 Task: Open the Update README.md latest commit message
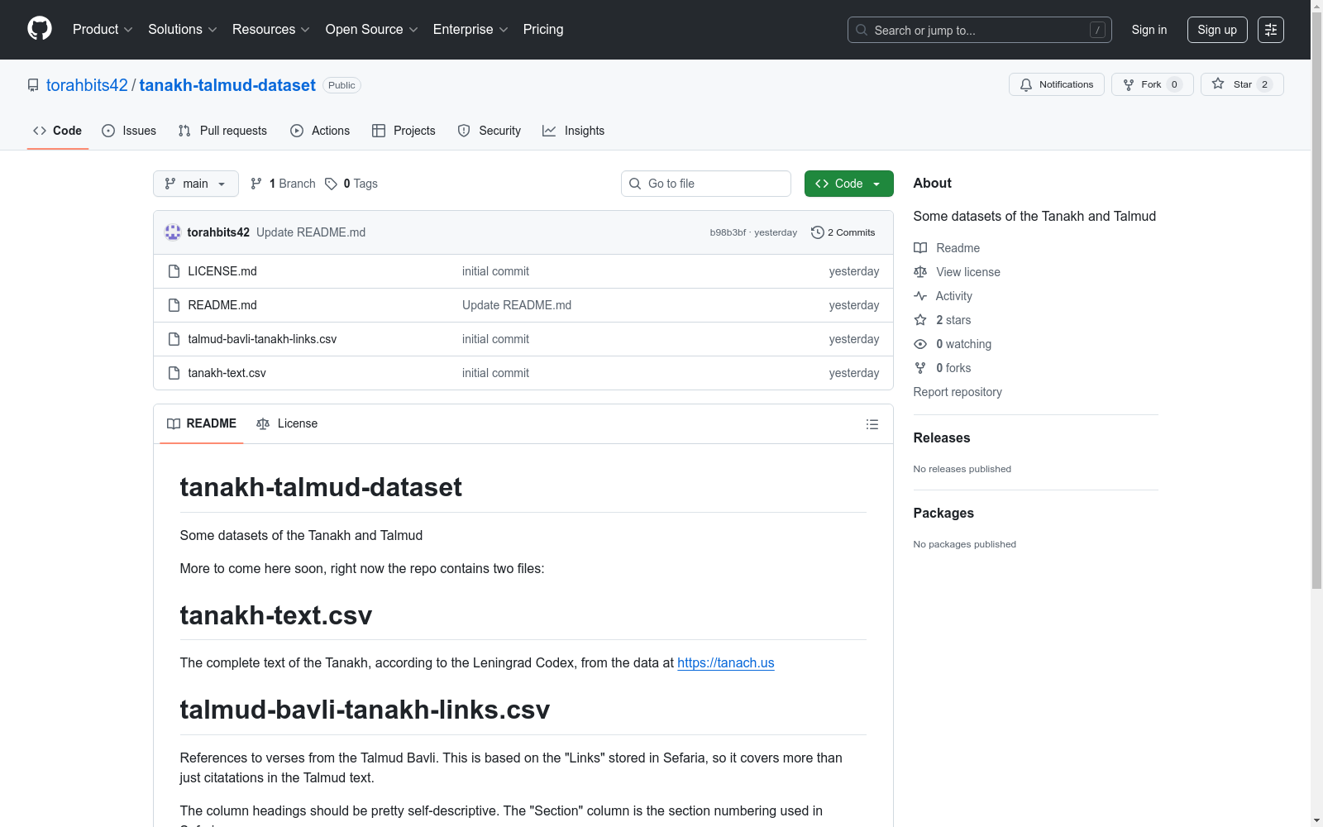point(311,232)
